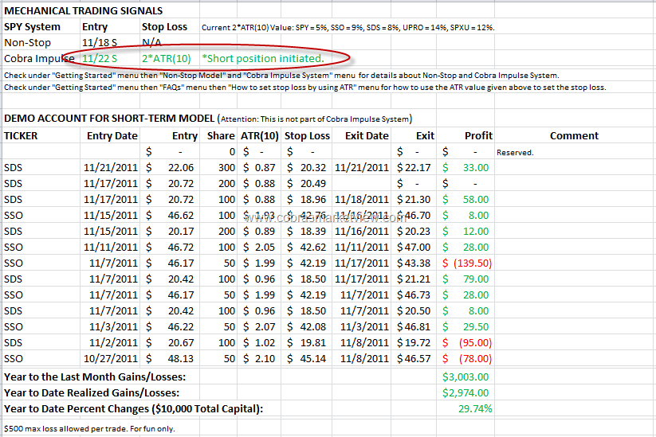
Task: Select the 'ATR(10)' column header
Action: [259, 136]
